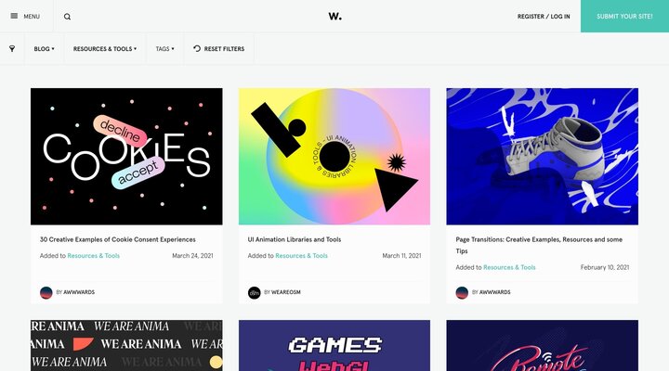Image resolution: width=669 pixels, height=371 pixels.
Task: Open the 30 Creative Examples of Cookie Consent title
Action: coord(118,239)
